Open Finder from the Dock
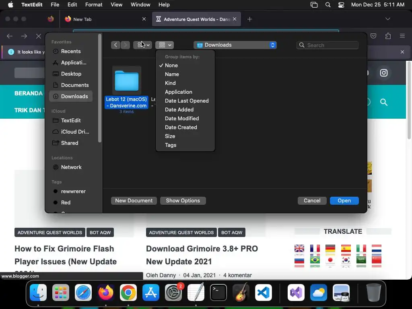 [38, 293]
